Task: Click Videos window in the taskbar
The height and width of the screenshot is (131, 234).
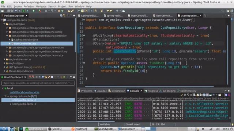Action: click(55, 129)
